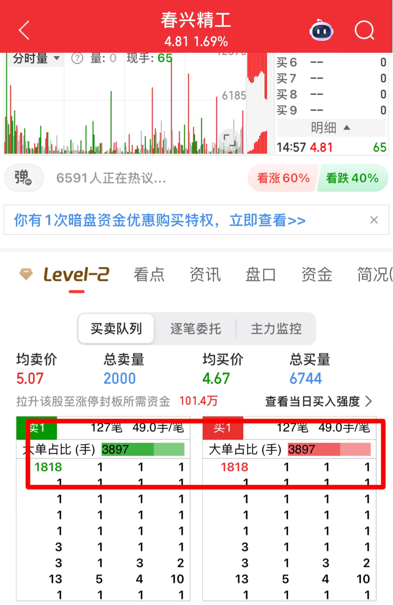The width and height of the screenshot is (393, 605).
Task: Click the Level-2 diamond icon
Action: (26, 274)
